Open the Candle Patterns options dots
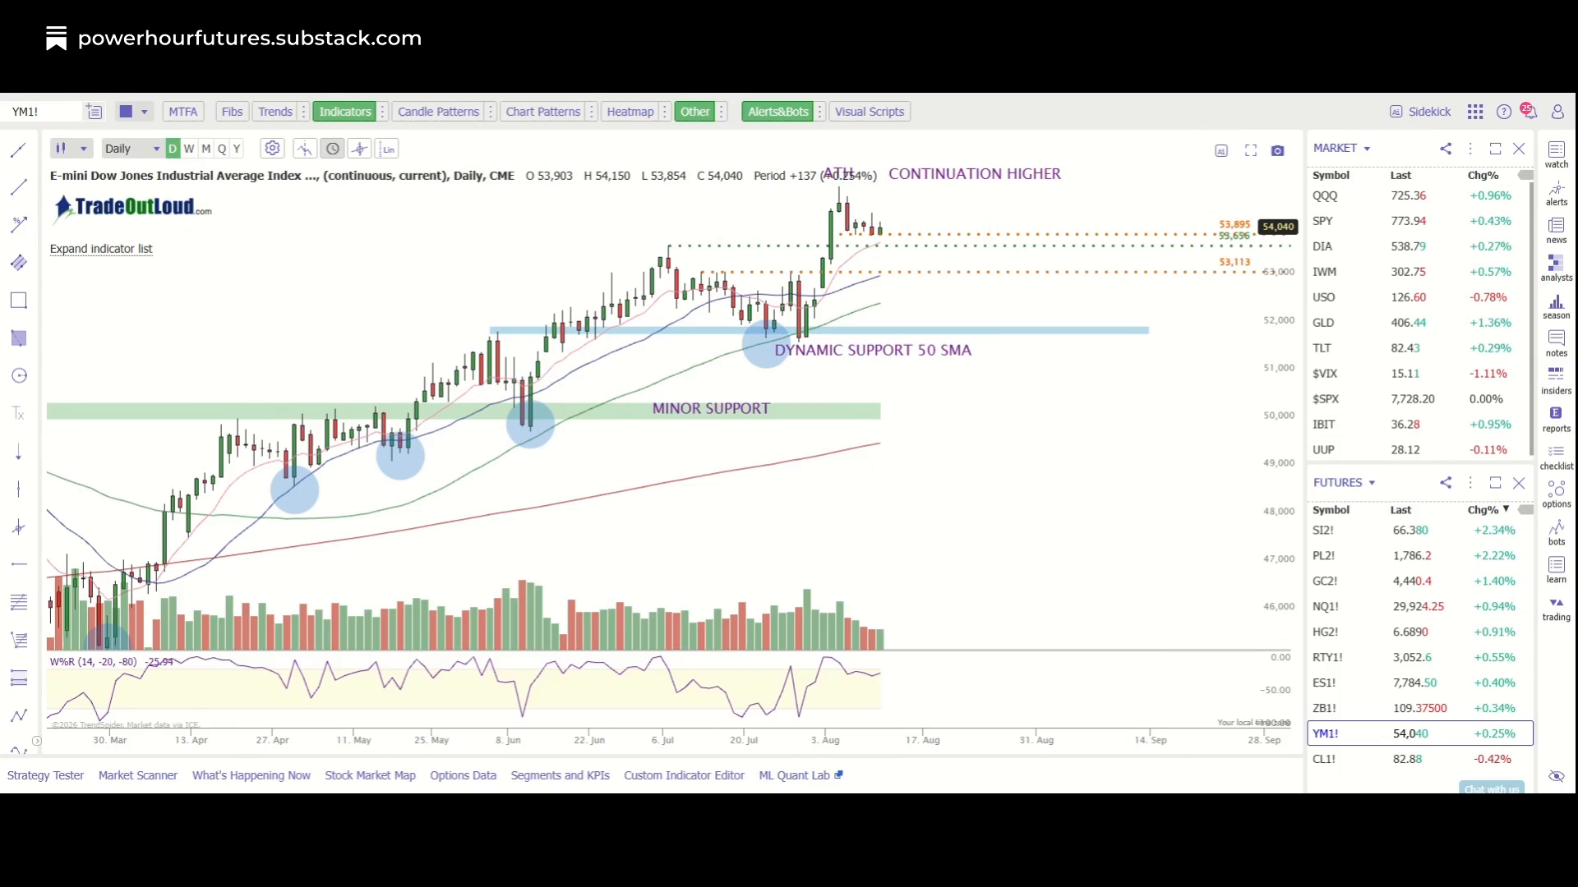Screen dimensions: 1578x887 [490, 112]
